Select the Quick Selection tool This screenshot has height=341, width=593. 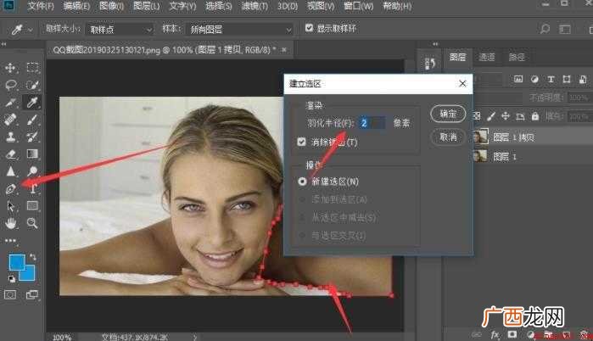[32, 85]
